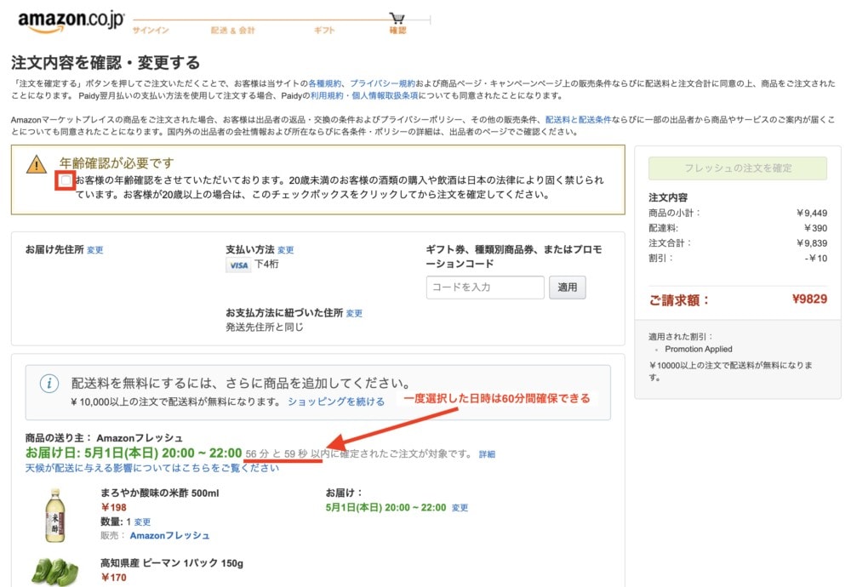Click 変更 next to お届け先住所

[x=95, y=250]
